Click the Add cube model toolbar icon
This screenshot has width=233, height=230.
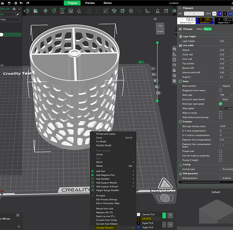coord(27,11)
